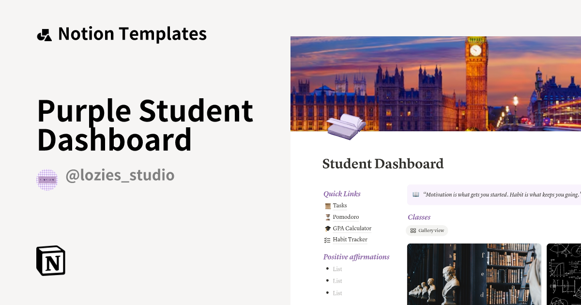Select the library busts class thumbnail
Screen dimensions: 581x305
click(x=474, y=274)
